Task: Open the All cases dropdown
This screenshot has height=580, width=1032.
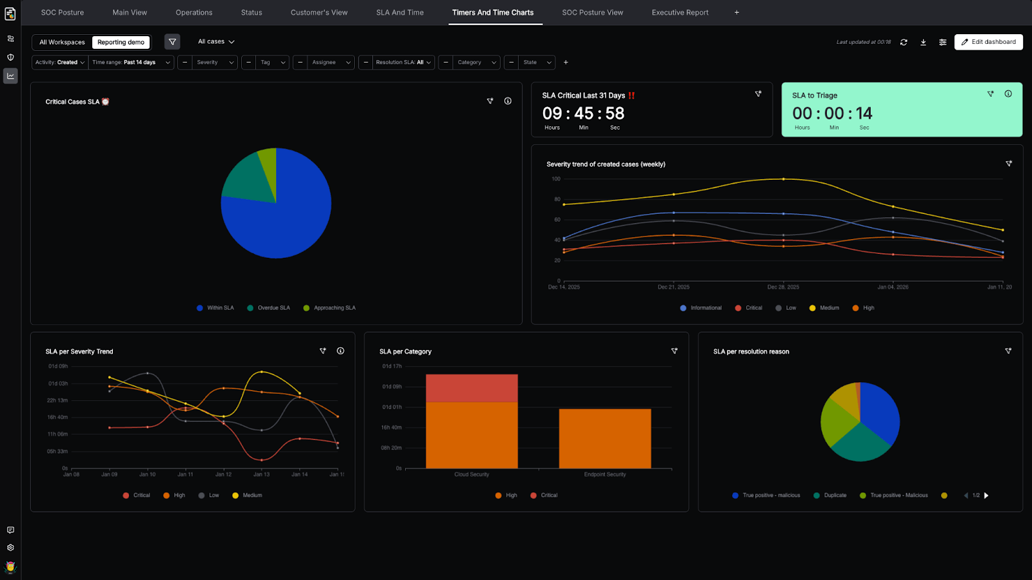Action: click(215, 41)
